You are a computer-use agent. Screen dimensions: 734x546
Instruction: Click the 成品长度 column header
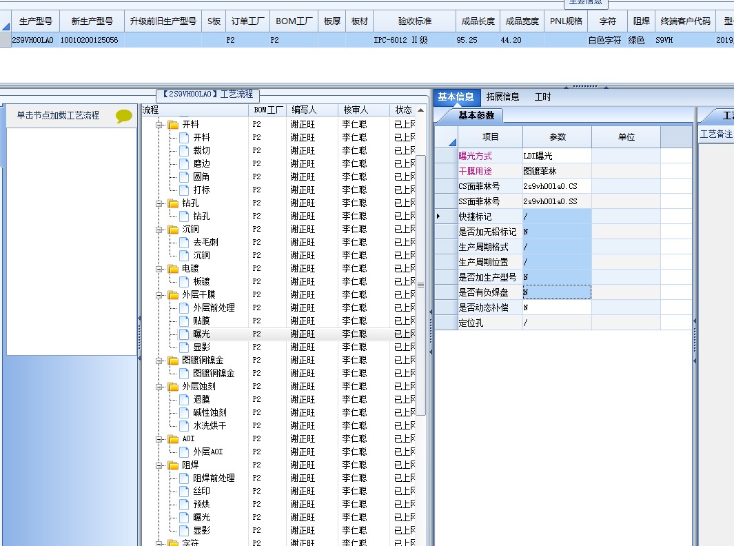pyautogui.click(x=478, y=21)
